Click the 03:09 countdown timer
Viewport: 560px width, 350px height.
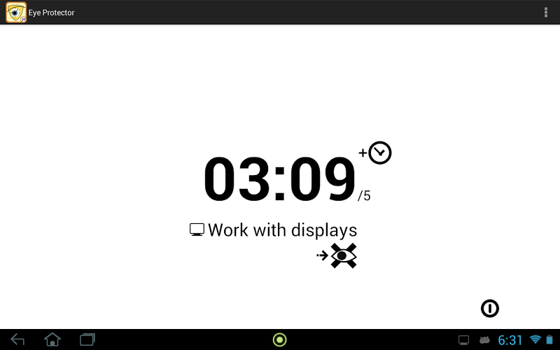tap(279, 179)
